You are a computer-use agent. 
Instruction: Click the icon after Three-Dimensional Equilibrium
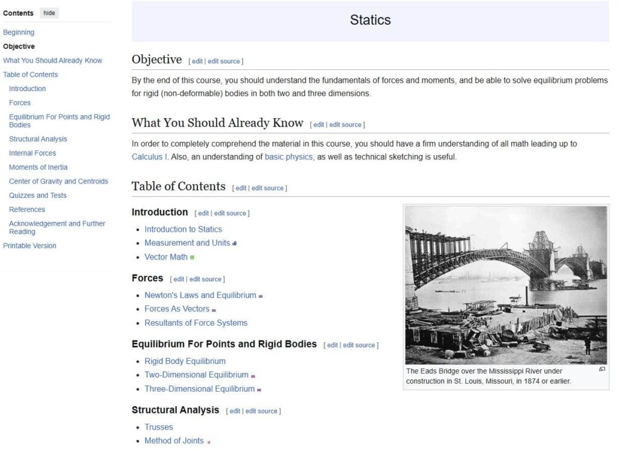(x=258, y=389)
